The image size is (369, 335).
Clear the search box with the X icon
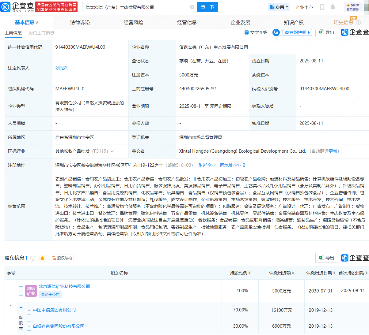click(192, 7)
